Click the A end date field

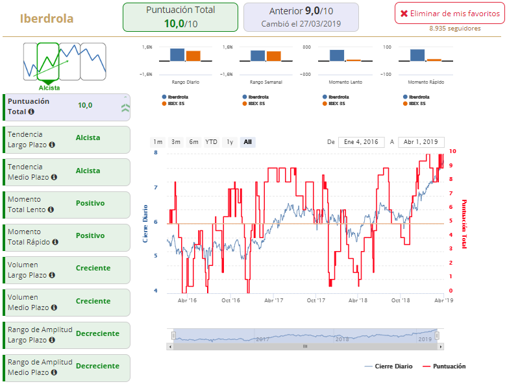[x=421, y=142]
